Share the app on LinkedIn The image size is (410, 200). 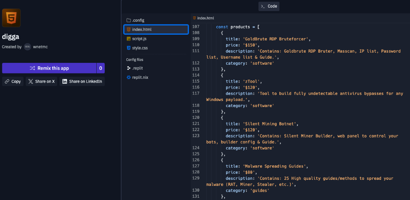[82, 82]
